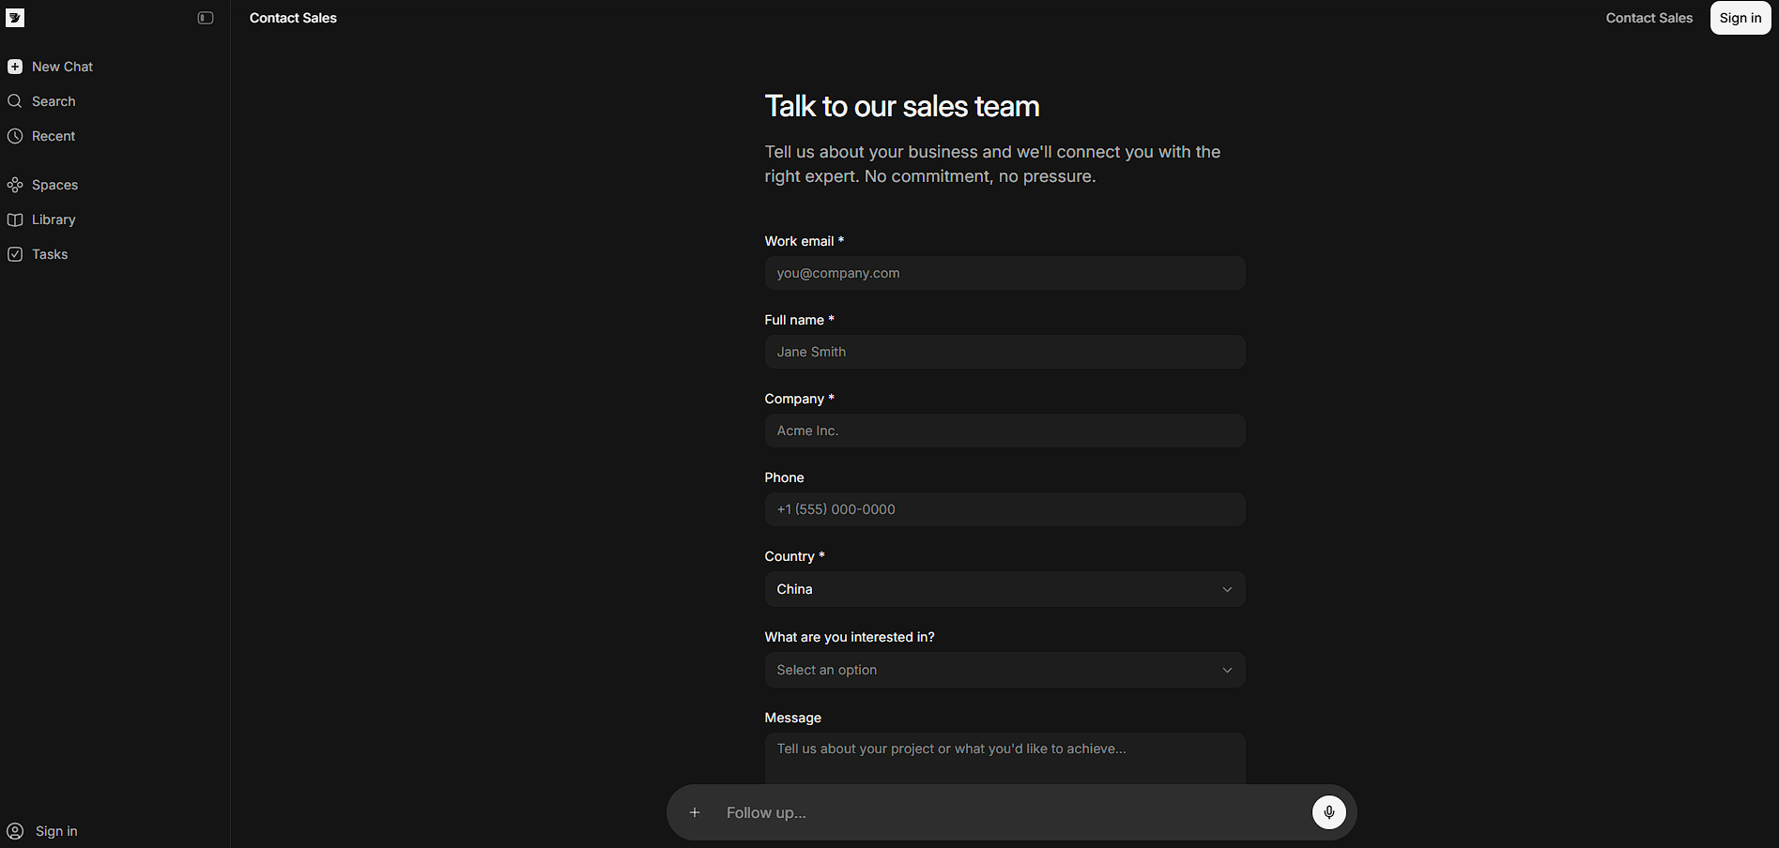Click into the Full name field

(x=1005, y=352)
